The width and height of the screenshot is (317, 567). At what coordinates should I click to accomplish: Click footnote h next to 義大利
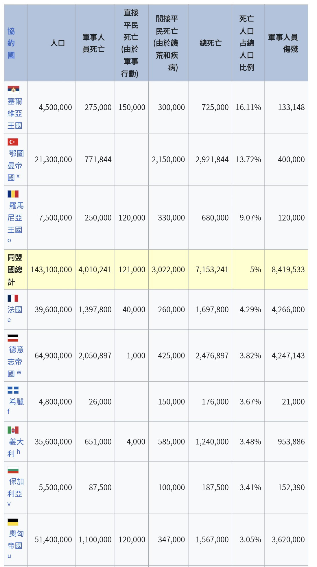click(18, 451)
